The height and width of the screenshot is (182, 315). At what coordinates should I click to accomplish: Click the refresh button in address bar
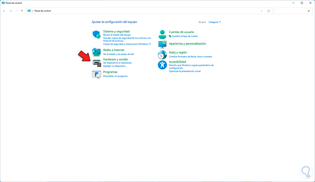click(269, 11)
